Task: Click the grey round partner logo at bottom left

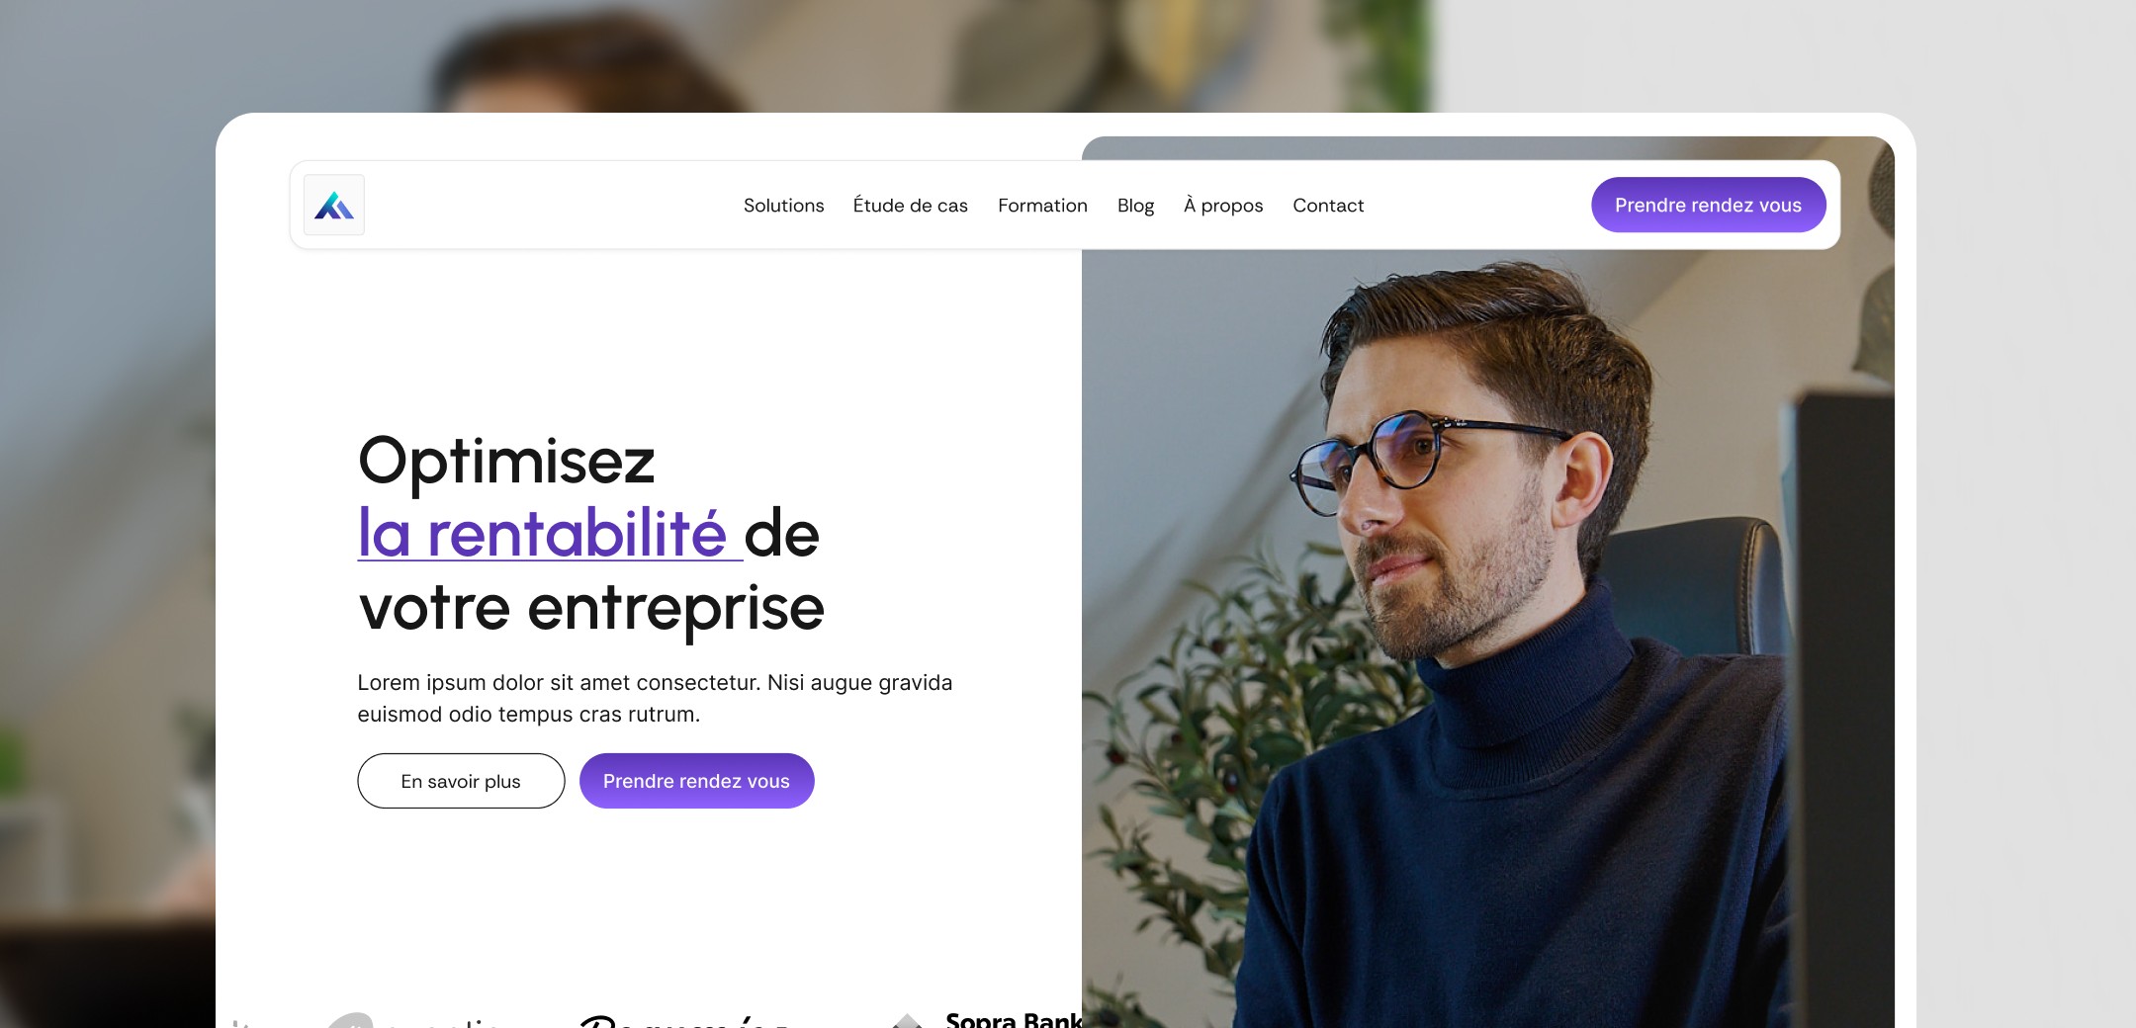Action: pos(351,1021)
